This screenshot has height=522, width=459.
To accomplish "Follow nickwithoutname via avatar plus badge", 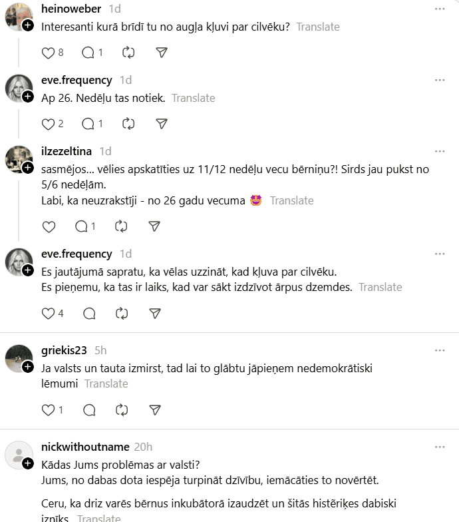I will pyautogui.click(x=28, y=463).
